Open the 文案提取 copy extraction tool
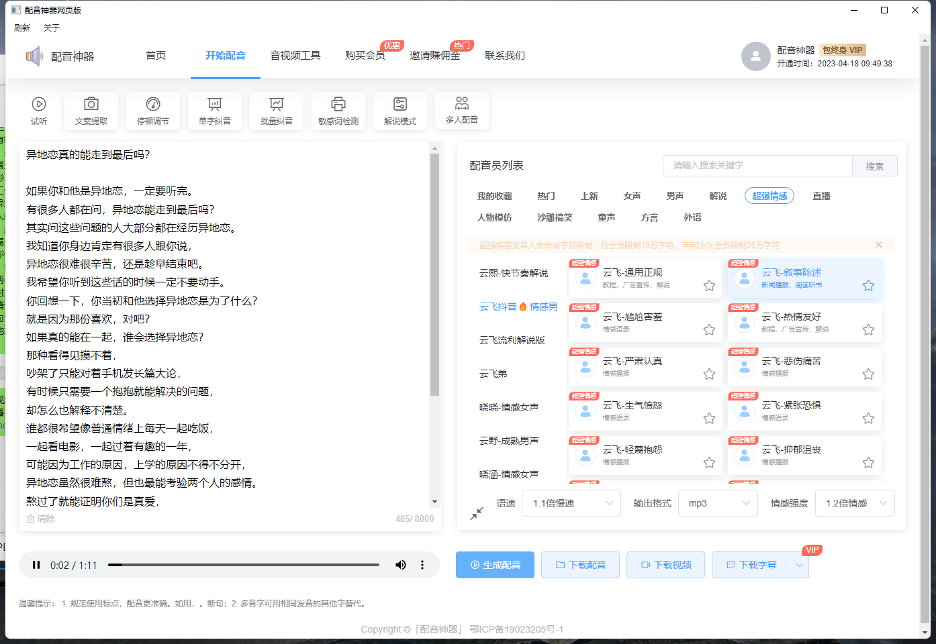Screen dimensions: 936x644 click(x=91, y=111)
